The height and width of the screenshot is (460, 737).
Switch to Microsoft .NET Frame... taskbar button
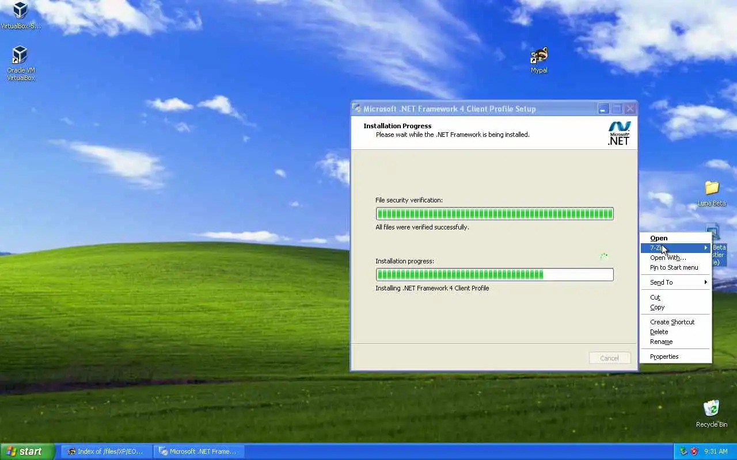click(x=199, y=451)
